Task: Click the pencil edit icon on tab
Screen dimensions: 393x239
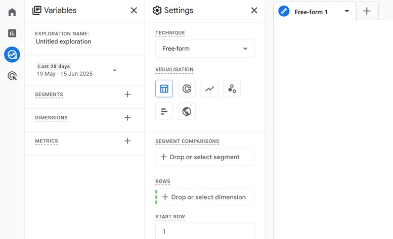Action: point(284,11)
